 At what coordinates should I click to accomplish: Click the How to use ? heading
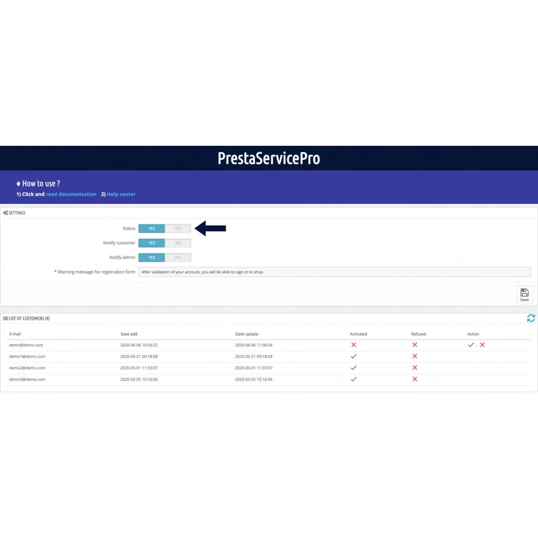coord(38,183)
